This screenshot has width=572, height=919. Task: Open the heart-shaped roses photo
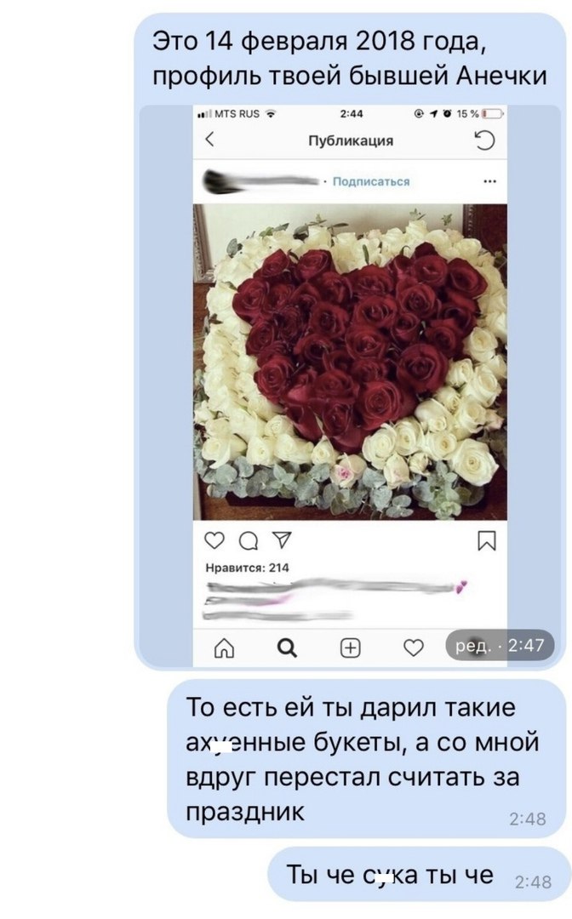[x=350, y=362]
